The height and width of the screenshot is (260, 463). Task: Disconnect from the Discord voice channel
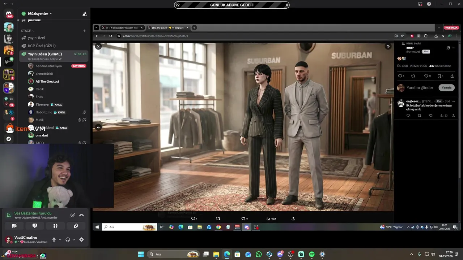(x=82, y=215)
